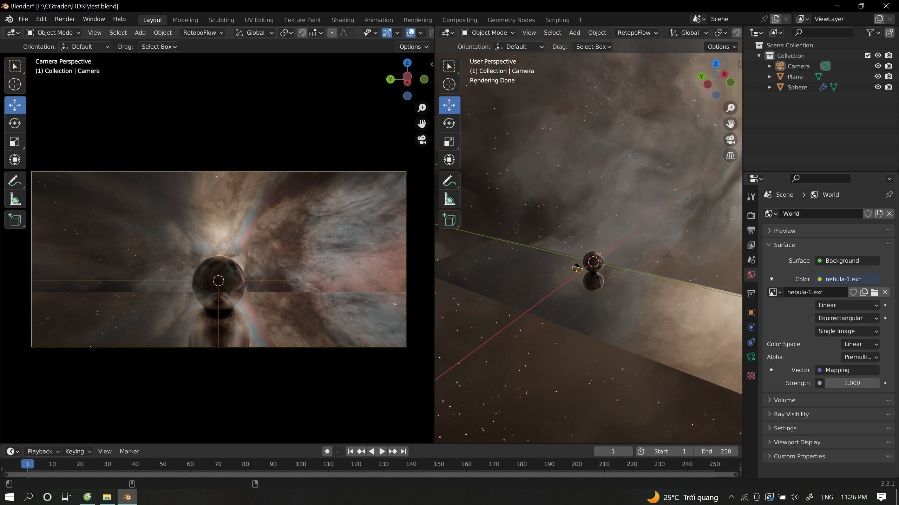Switch to the Shading workspace tab
This screenshot has width=899, height=505.
click(x=342, y=20)
